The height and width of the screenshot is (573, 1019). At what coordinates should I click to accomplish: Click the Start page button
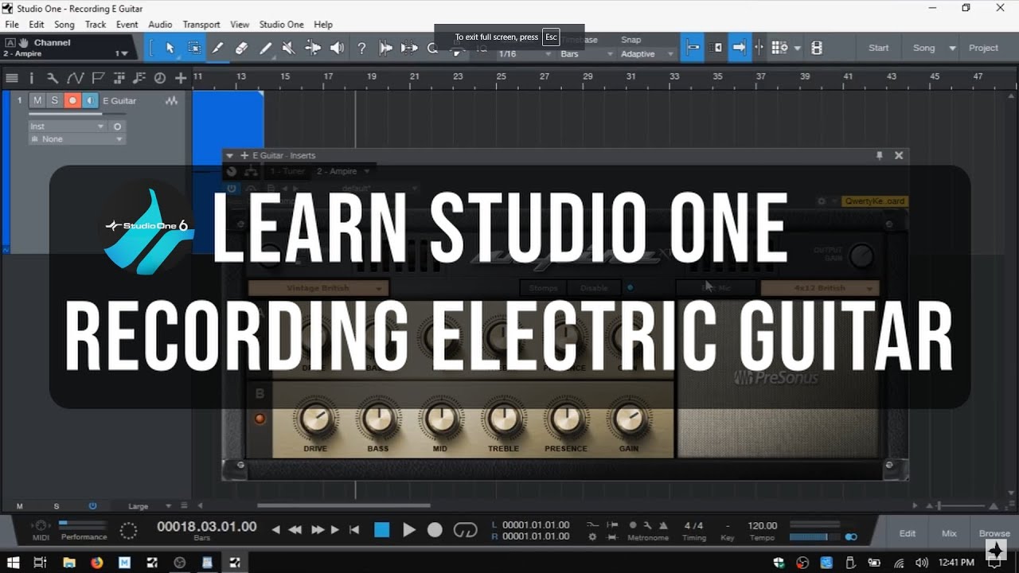(x=879, y=48)
